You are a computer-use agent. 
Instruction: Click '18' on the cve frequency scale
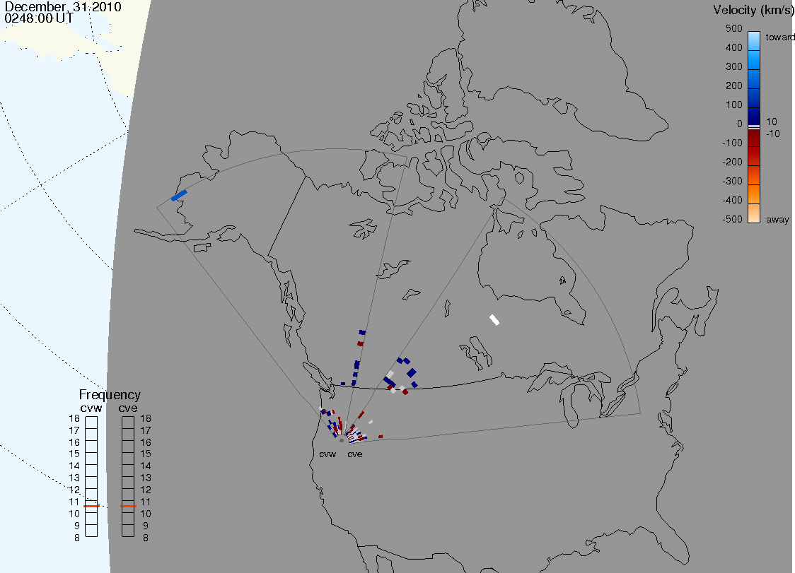146,419
